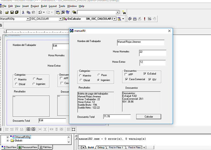Switch to the FileView tab
Viewport: 211px width, 150px height.
pos(46,147)
